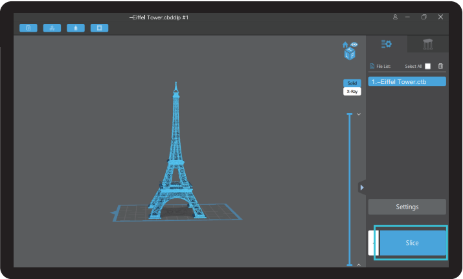Viewport: 463px width, 279px height.
Task: Switch to the supports tab
Action: coord(428,44)
